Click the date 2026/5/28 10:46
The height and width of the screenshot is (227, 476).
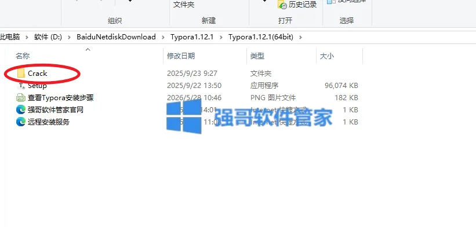[x=194, y=98]
